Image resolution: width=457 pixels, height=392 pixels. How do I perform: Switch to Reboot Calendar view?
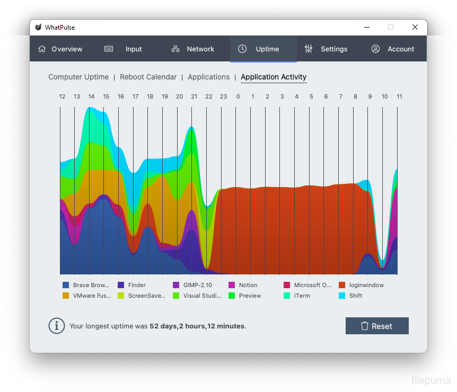[148, 77]
